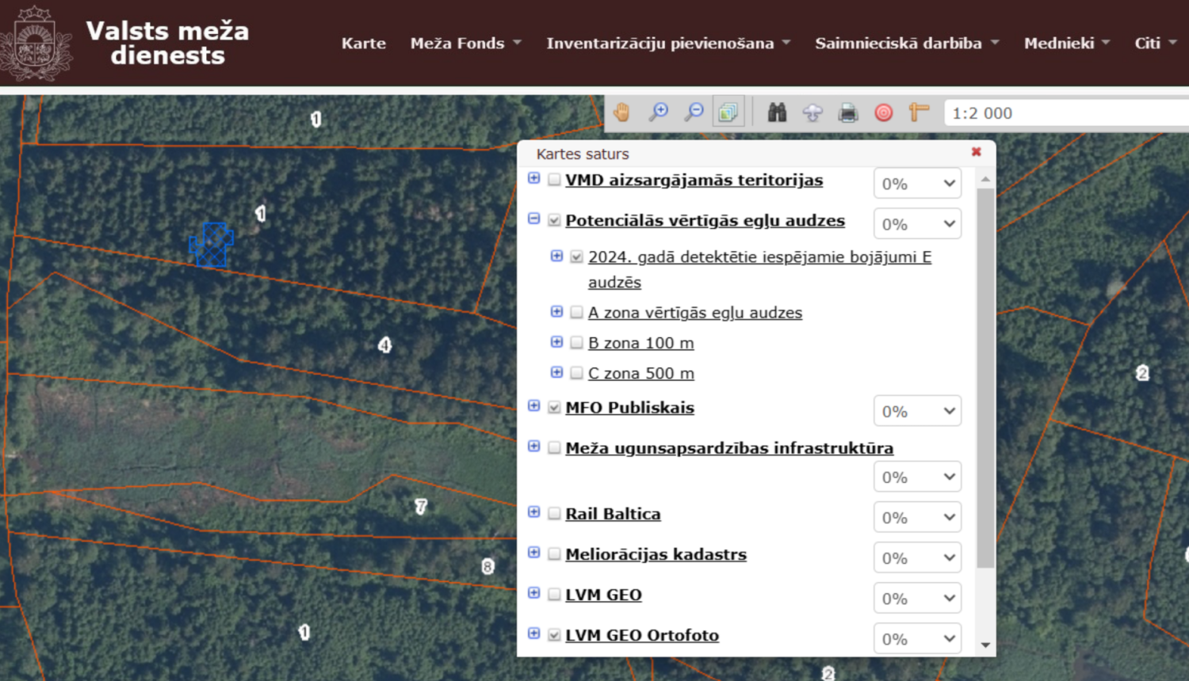The image size is (1189, 681).
Task: Click the cloud download icon
Action: pos(812,112)
